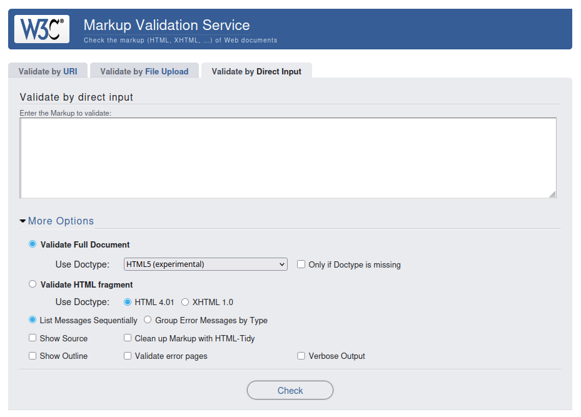Enable the Verbose Output checkbox
581x417 pixels.
(x=301, y=356)
